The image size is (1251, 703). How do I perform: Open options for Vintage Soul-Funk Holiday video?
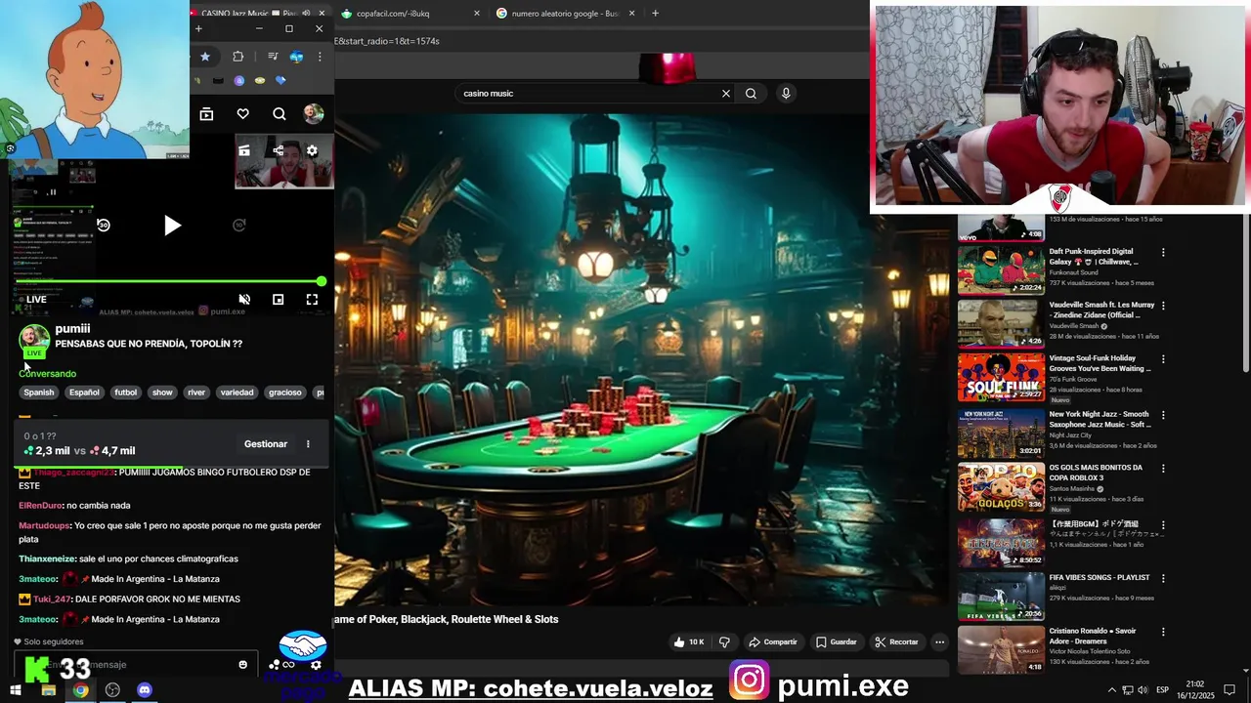point(1163,359)
